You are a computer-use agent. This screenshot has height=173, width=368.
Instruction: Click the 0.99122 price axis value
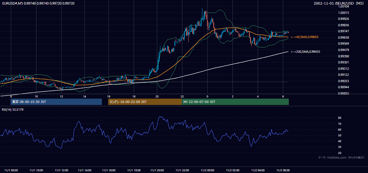click(344, 75)
